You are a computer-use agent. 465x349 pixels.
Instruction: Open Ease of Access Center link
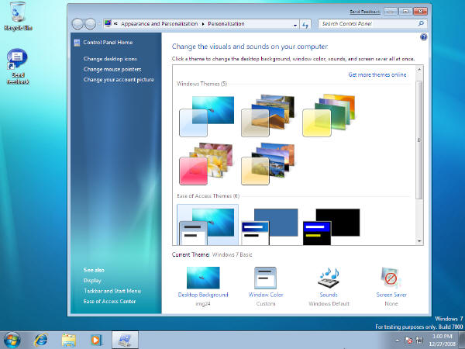[x=109, y=301]
